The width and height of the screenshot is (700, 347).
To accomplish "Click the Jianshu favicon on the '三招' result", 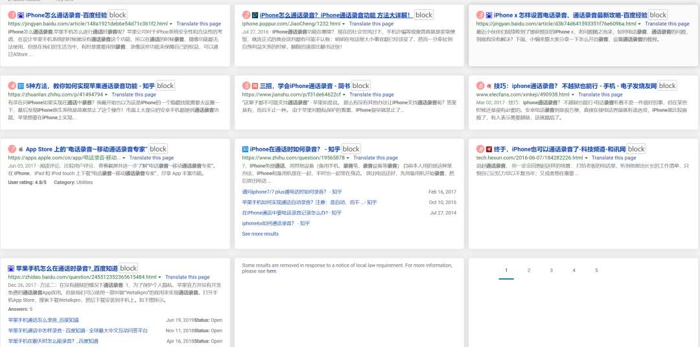I will tap(255, 85).
